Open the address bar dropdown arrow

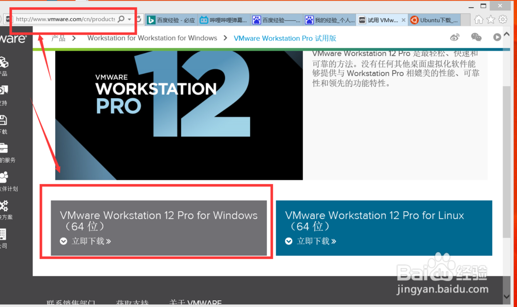pos(130,19)
